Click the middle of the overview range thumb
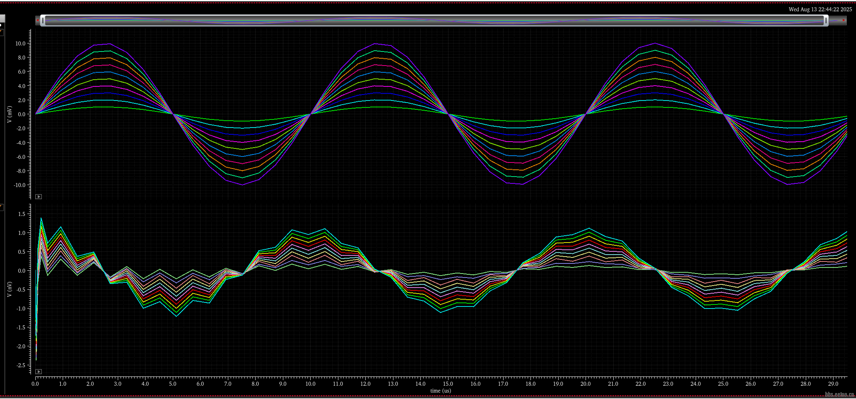Viewport: 856px width, 399px height. pos(434,20)
